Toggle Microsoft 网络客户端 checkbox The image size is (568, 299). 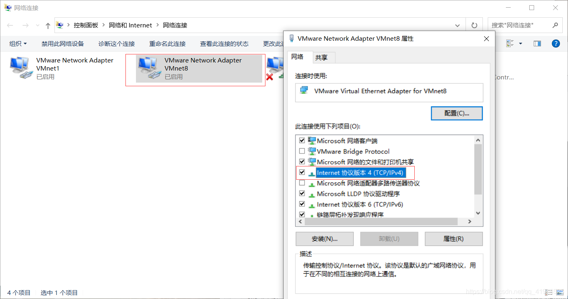302,141
